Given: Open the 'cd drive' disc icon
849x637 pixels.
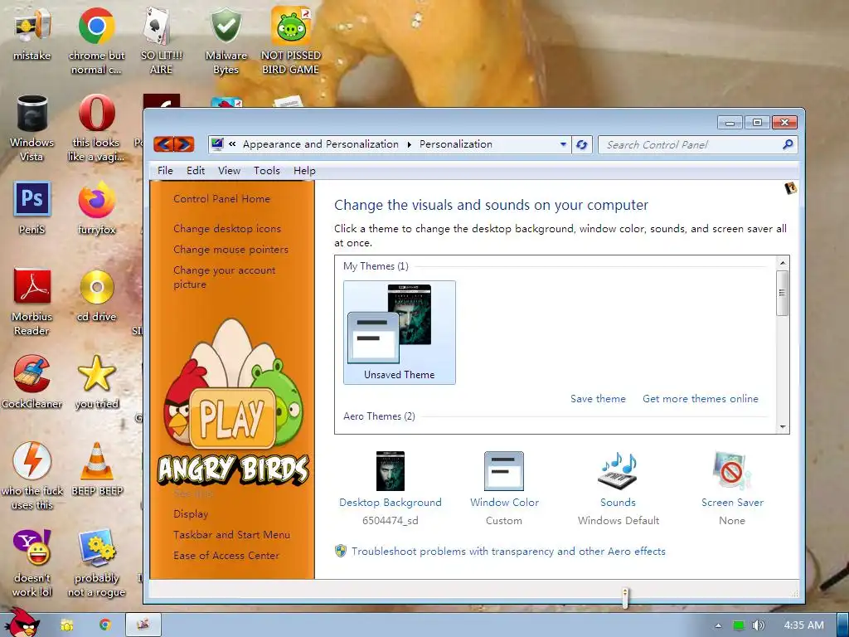Looking at the screenshot, I should click(x=96, y=296).
